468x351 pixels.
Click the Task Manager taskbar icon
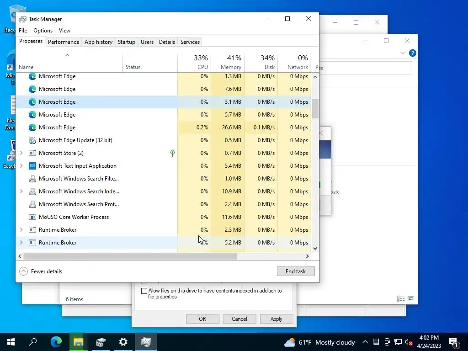(x=146, y=342)
